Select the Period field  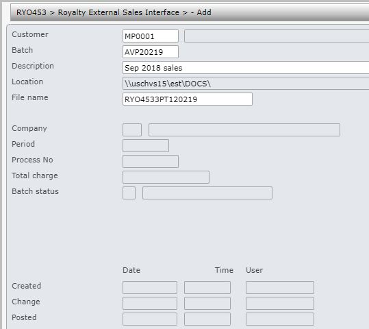[x=146, y=145]
